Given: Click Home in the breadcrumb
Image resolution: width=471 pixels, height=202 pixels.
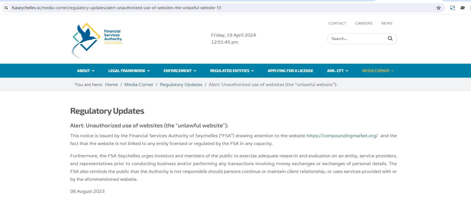Looking at the screenshot, I should tap(111, 85).
